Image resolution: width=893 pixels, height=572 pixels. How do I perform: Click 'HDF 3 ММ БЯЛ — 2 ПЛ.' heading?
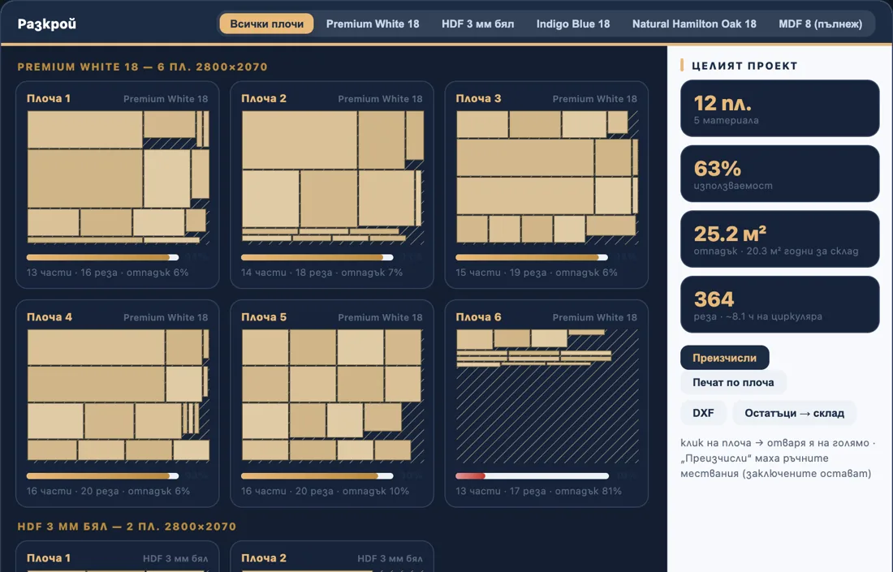click(127, 527)
